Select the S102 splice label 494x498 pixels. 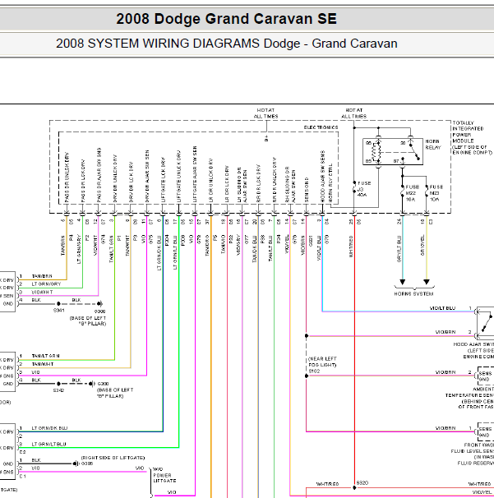coord(314,371)
